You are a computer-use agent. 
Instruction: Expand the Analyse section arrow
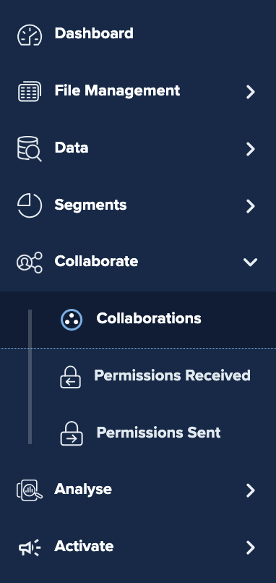tap(251, 490)
